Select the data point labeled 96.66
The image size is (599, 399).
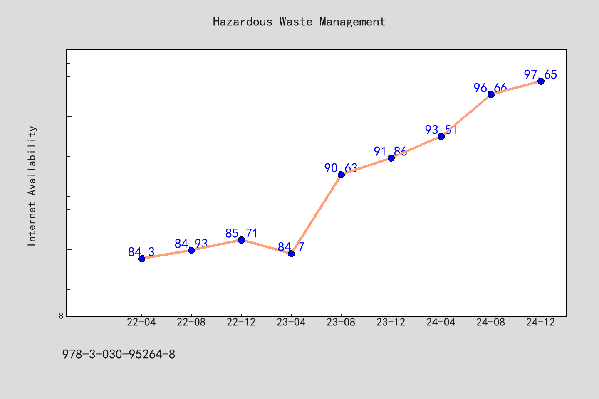(x=491, y=94)
